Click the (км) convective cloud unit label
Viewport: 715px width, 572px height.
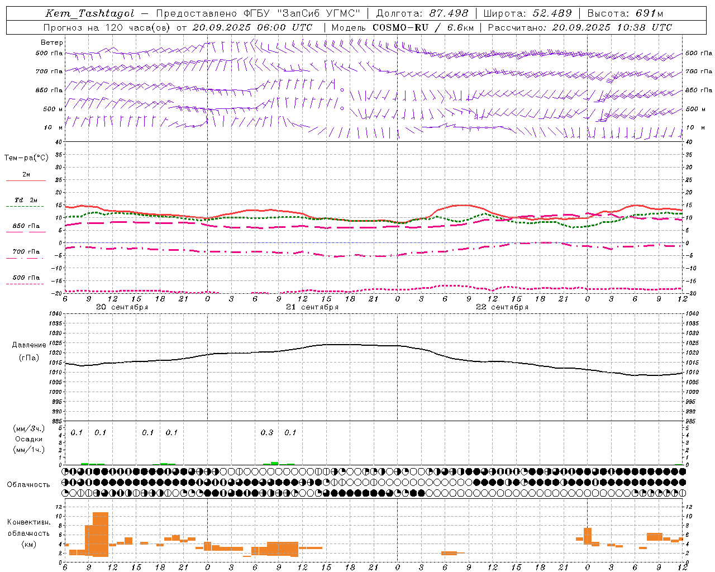tap(28, 544)
